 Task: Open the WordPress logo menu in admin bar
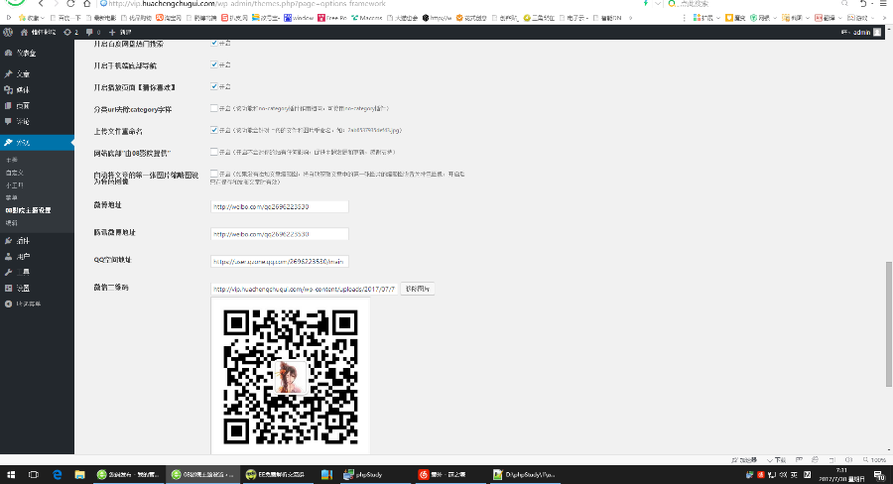point(8,33)
